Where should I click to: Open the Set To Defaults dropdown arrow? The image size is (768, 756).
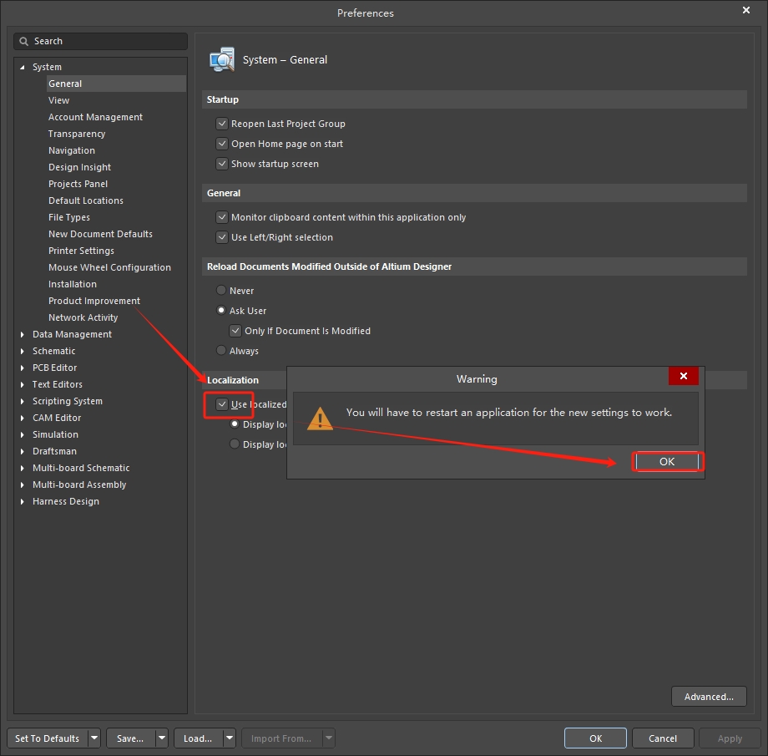93,738
